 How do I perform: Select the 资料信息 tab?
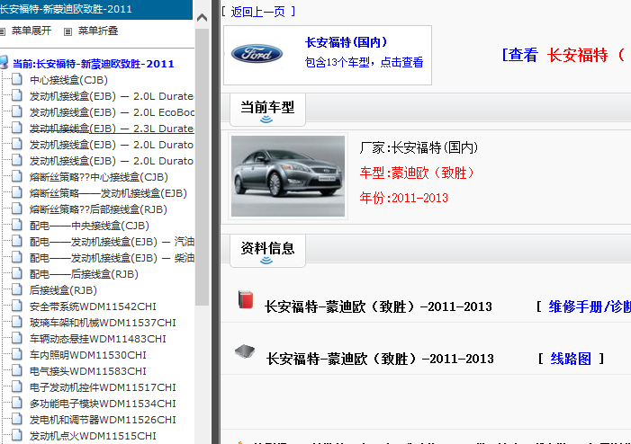(x=267, y=251)
